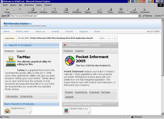Viewport: 164px width, 119px height.
Task: Click Переход go button
Action: pos(147,16)
